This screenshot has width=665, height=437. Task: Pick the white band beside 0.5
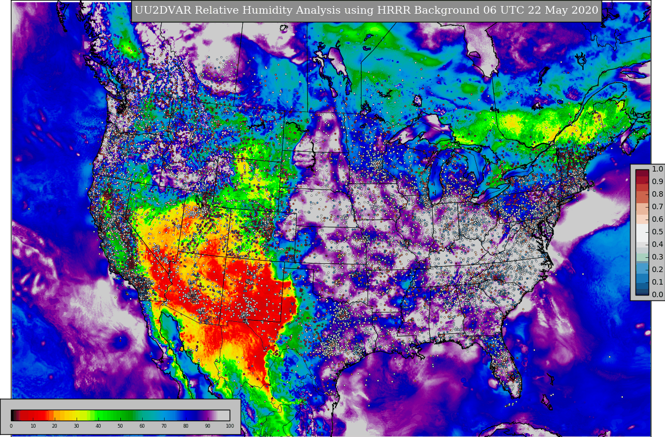[642, 233]
